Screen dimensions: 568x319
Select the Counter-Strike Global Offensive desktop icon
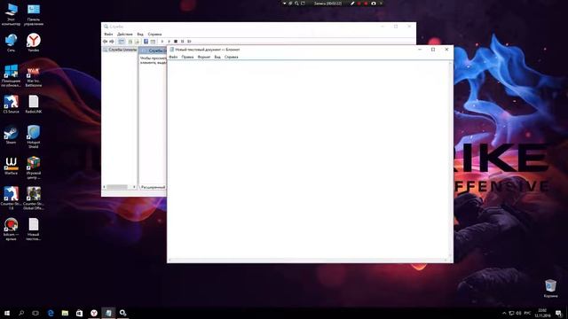[x=34, y=198]
